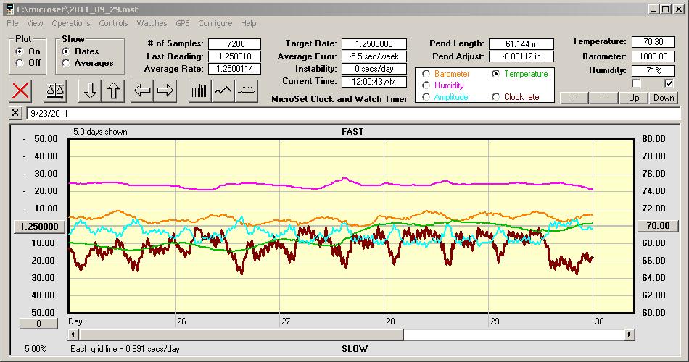Image resolution: width=689 pixels, height=362 pixels.
Task: Untick the checked box under Humidity
Action: [x=669, y=83]
